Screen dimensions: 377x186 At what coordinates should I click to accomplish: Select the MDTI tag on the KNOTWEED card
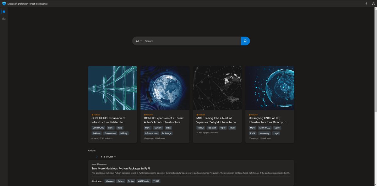pos(253,128)
